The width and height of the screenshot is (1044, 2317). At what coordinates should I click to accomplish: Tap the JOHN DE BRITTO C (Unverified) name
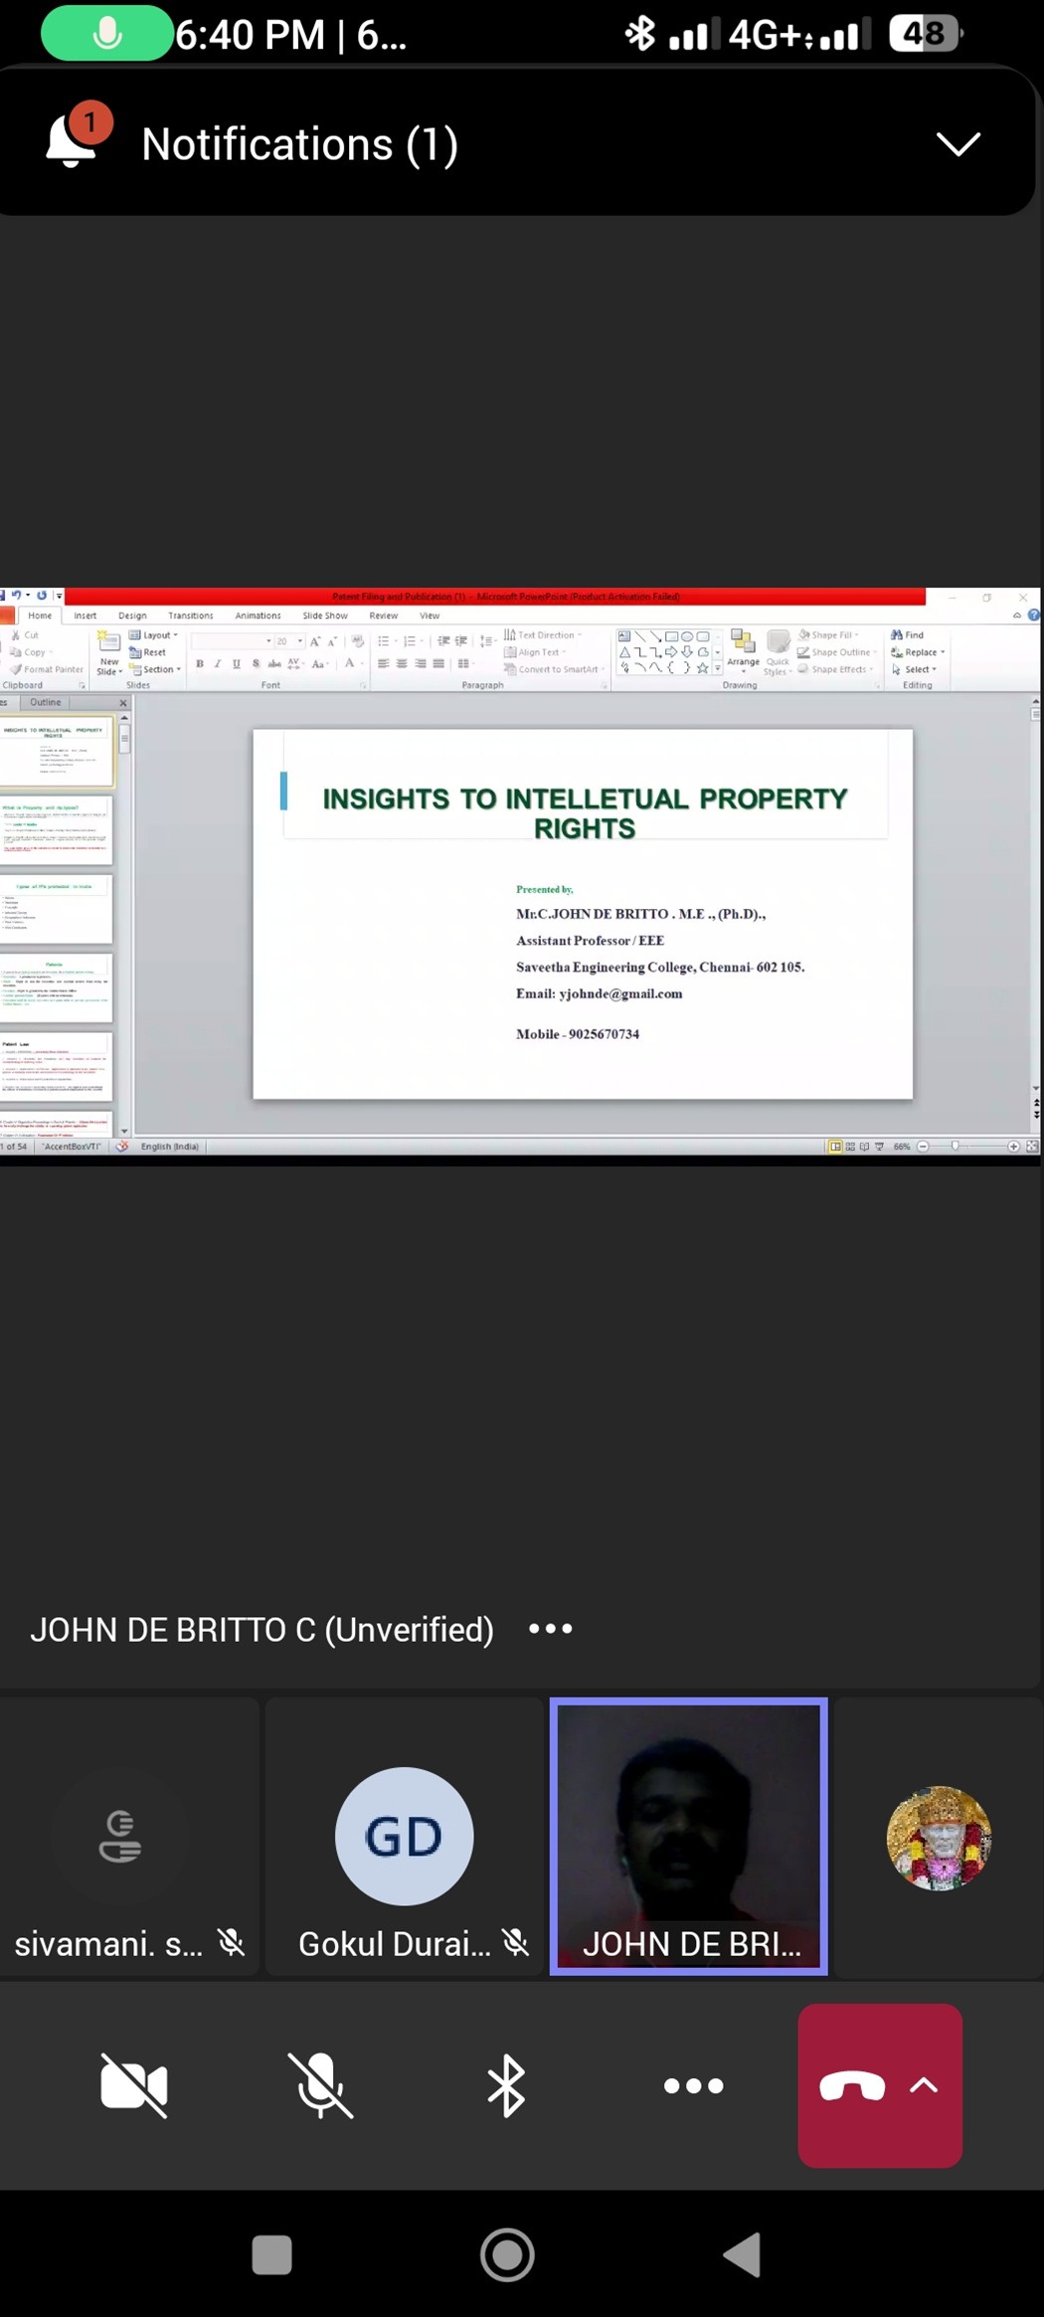point(261,1629)
